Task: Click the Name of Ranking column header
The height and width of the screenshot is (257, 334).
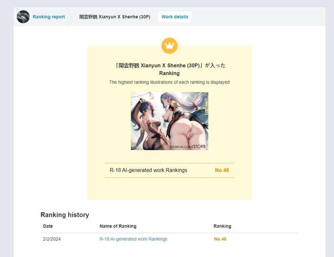Action: pyautogui.click(x=118, y=226)
